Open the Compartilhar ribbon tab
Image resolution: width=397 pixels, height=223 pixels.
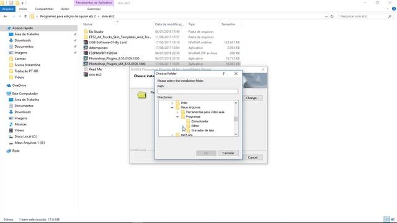44,9
